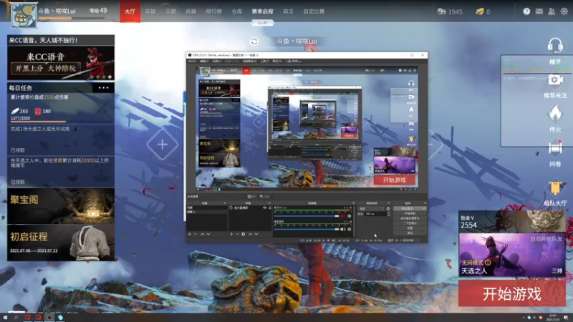Open the 问卷 survey icon
Screen dimensions: 573x322
pos(555,149)
